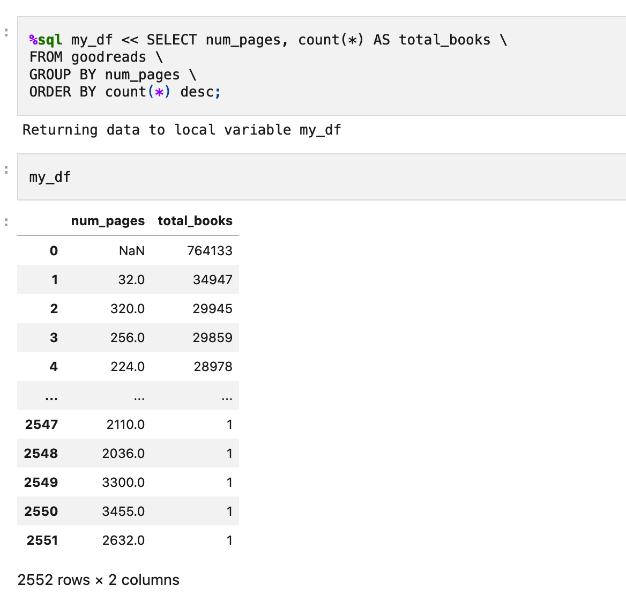Viewport: 626px width, 593px height.
Task: Select the 29859 total_books value
Action: tap(212, 338)
